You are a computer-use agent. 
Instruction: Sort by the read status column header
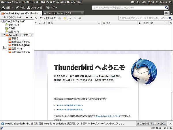pyautogui.click(x=99, y=23)
